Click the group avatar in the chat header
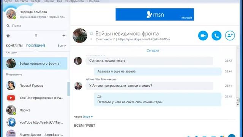The image size is (243, 137). pos(80,35)
